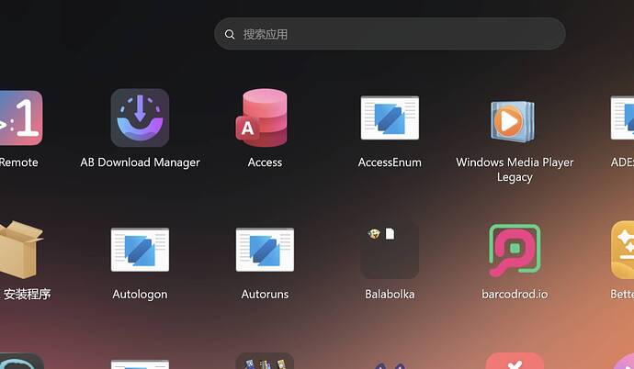
Task: Click the Autoruns label text
Action: [265, 295]
